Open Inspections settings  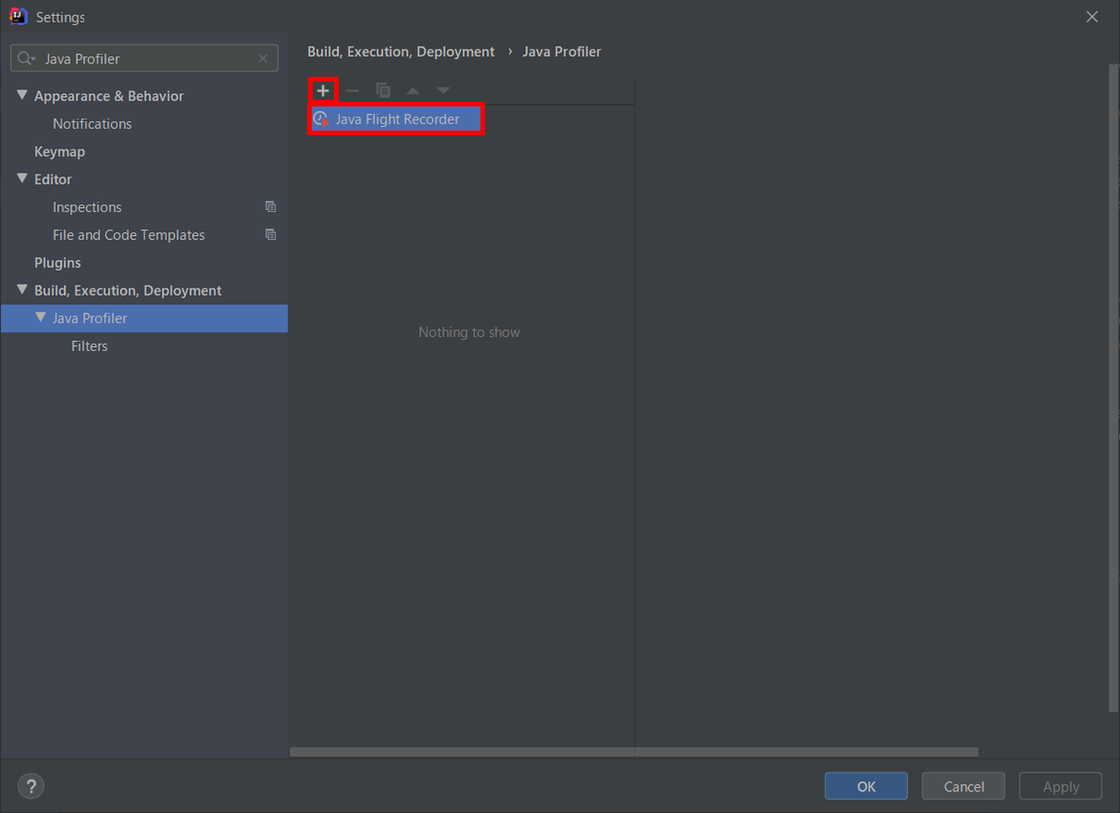pos(87,207)
